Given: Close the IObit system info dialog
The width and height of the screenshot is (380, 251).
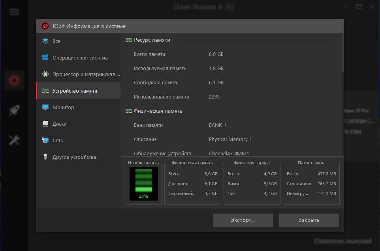Looking at the screenshot, I should tap(337, 26).
